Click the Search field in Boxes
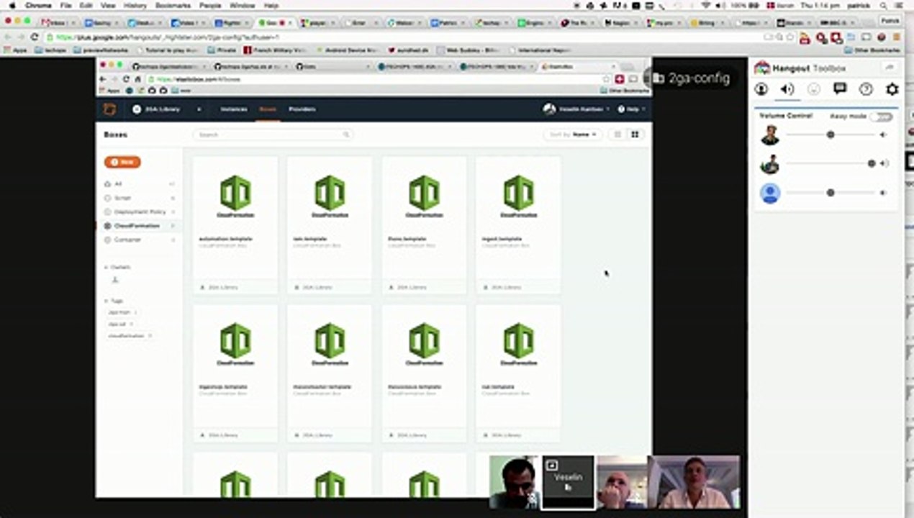This screenshot has width=914, height=518. (x=273, y=135)
